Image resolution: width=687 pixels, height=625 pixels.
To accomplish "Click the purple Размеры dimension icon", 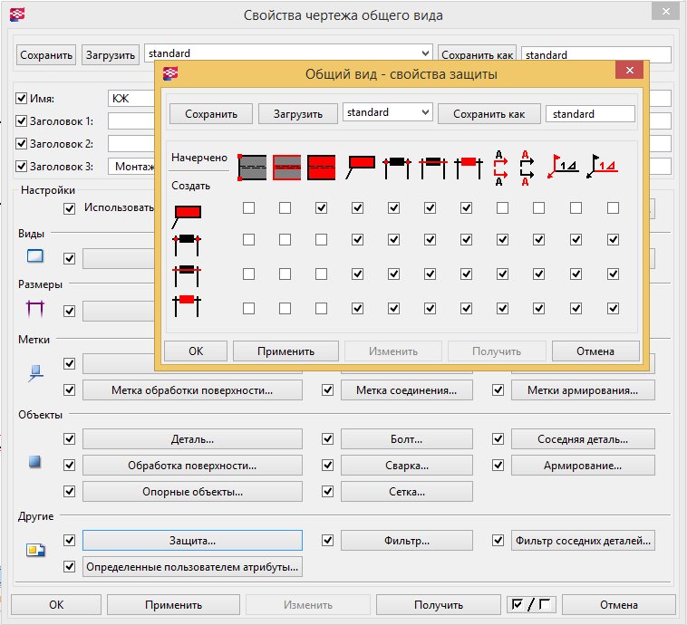I will click(35, 311).
